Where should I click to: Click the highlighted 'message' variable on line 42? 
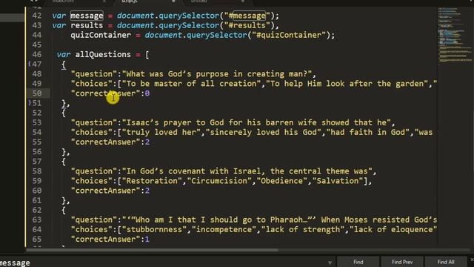pyautogui.click(x=87, y=16)
